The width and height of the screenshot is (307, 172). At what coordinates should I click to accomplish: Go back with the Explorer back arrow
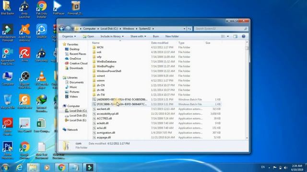click(x=62, y=29)
